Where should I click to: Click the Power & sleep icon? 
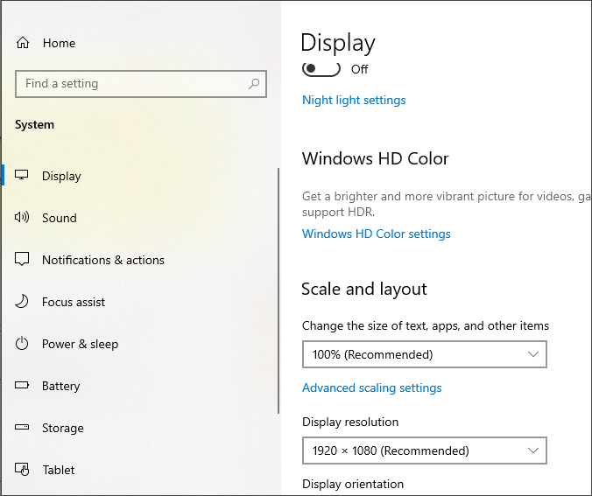pos(23,344)
